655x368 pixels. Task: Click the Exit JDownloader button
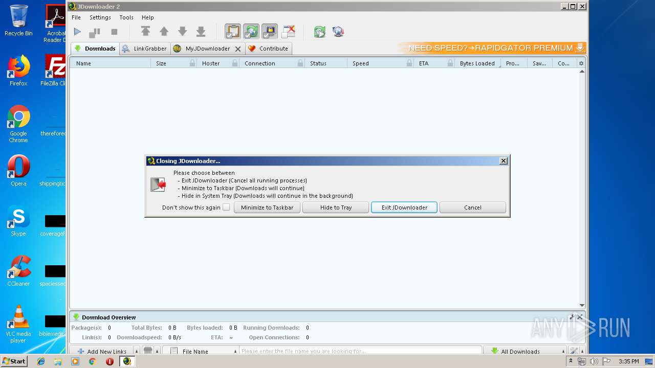pyautogui.click(x=404, y=208)
